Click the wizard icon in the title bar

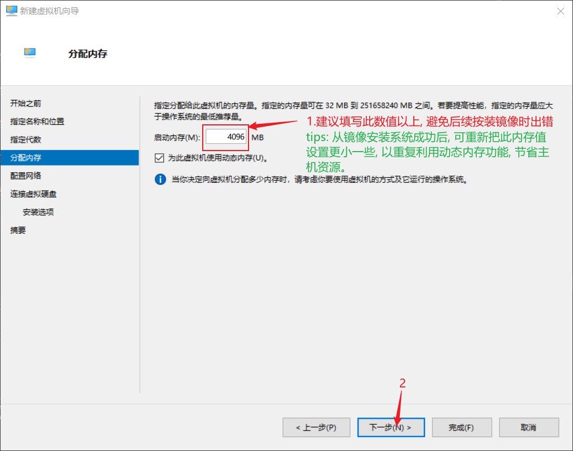(x=11, y=11)
